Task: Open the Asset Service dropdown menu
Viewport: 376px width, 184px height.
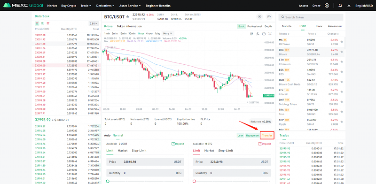Action: (130, 6)
